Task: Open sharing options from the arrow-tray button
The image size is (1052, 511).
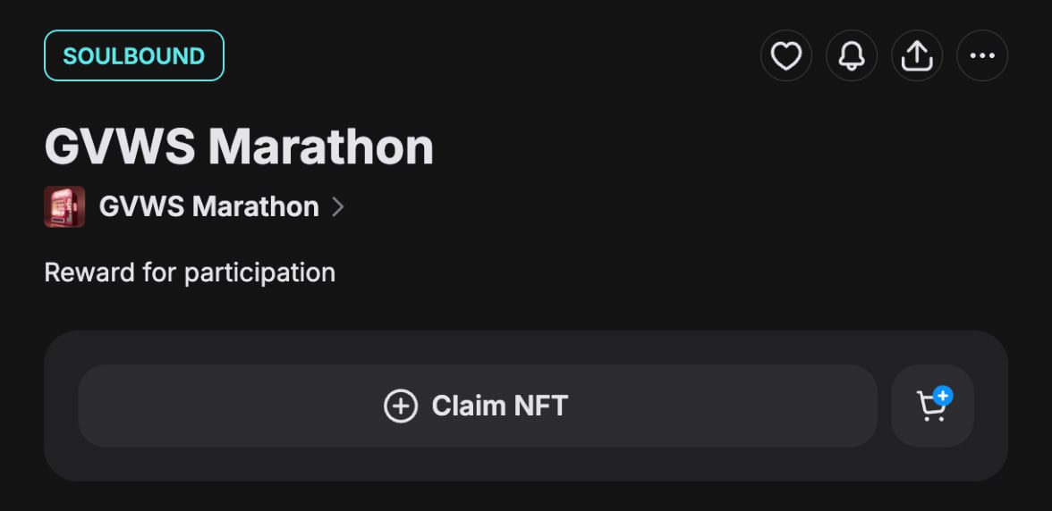Action: (916, 55)
